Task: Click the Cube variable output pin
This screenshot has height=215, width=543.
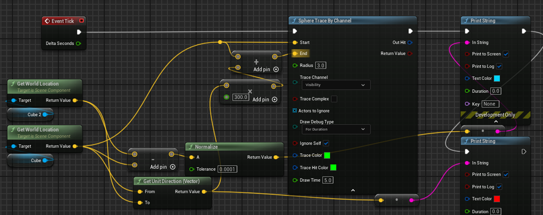Action: pyautogui.click(x=45, y=160)
